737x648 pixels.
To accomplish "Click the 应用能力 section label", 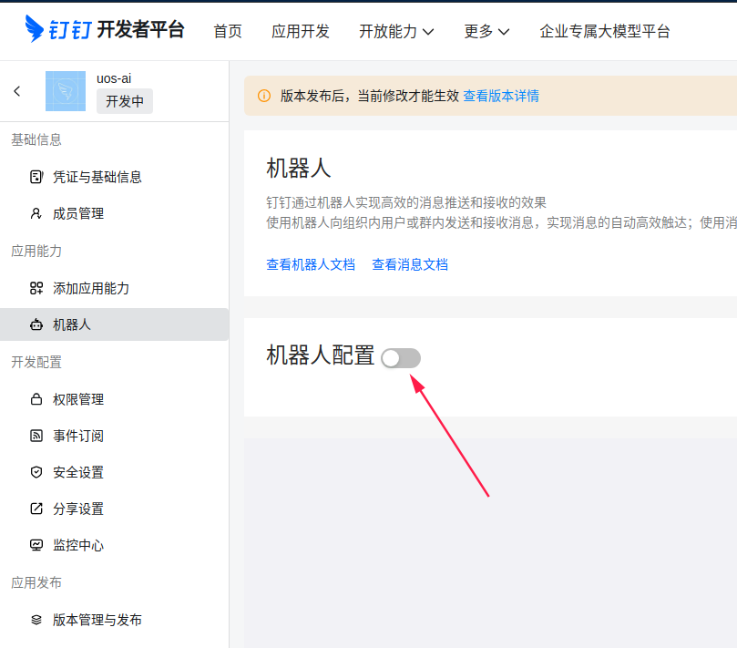I will [36, 251].
